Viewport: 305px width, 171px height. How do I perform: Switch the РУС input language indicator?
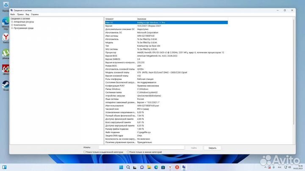(x=280, y=167)
